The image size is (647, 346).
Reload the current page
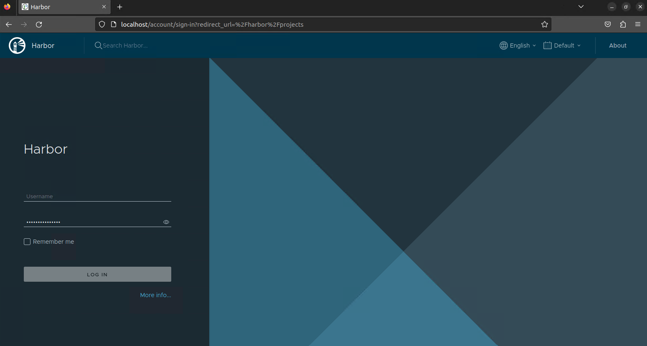tap(39, 25)
